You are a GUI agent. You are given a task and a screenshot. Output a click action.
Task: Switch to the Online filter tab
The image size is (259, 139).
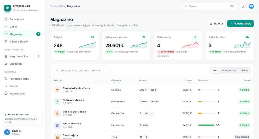(244, 70)
